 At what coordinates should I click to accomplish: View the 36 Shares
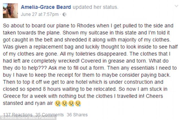tap(77, 115)
